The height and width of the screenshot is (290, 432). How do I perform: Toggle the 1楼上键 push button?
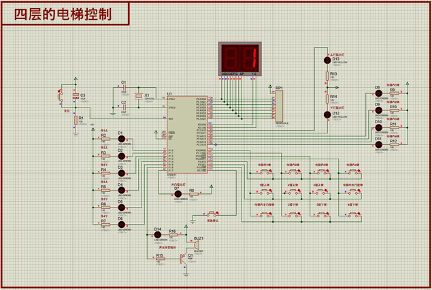(265, 191)
